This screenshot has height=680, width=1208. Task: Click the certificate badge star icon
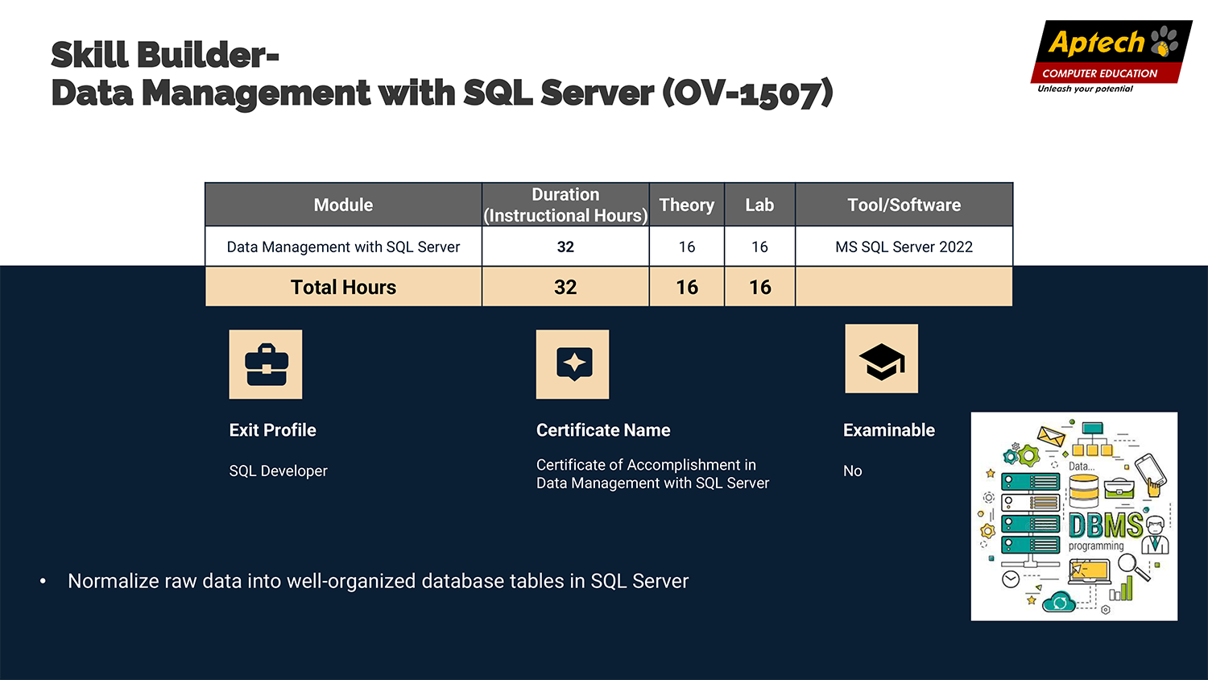[573, 364]
